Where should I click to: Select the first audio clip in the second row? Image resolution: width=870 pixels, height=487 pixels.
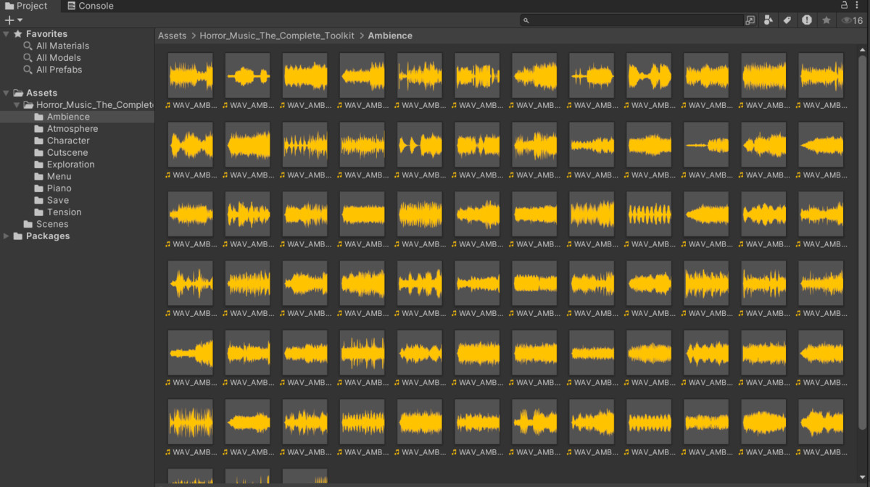(191, 145)
